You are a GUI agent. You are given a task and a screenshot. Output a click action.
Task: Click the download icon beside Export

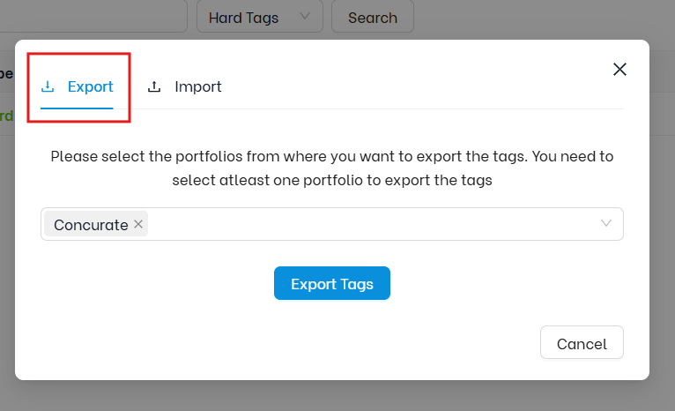click(48, 86)
